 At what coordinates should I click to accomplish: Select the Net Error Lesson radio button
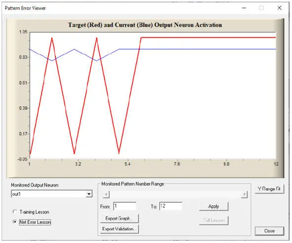[15, 222]
